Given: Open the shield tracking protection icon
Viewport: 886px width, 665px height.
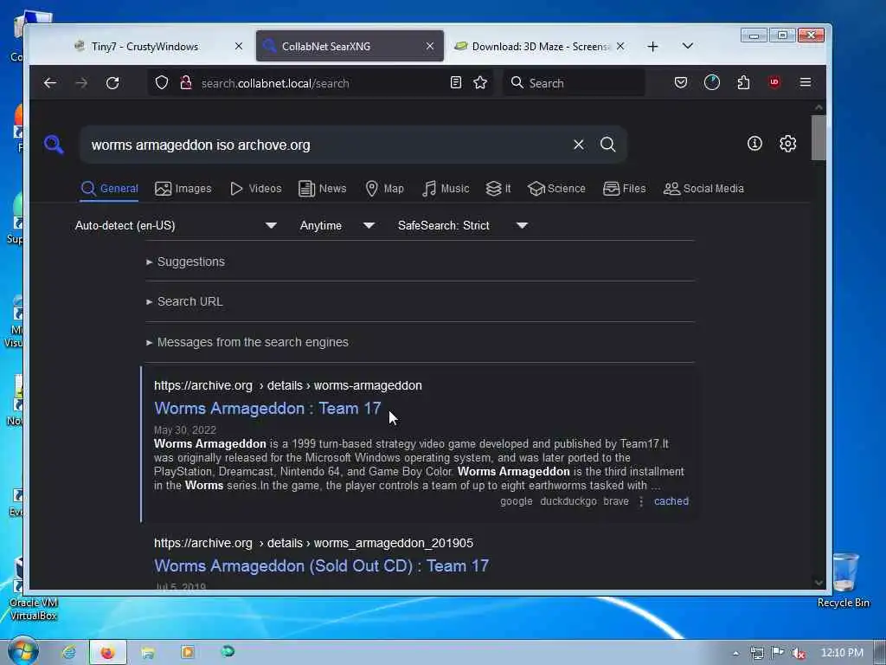Looking at the screenshot, I should click(x=162, y=82).
